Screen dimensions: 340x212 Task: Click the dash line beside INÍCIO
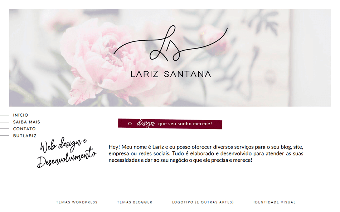click(x=5, y=115)
